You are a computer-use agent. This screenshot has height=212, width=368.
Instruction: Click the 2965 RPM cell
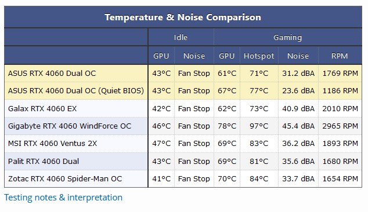[340, 126]
